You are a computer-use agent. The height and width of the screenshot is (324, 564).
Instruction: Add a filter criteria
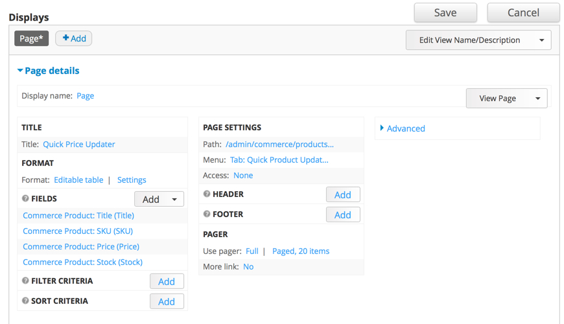167,281
